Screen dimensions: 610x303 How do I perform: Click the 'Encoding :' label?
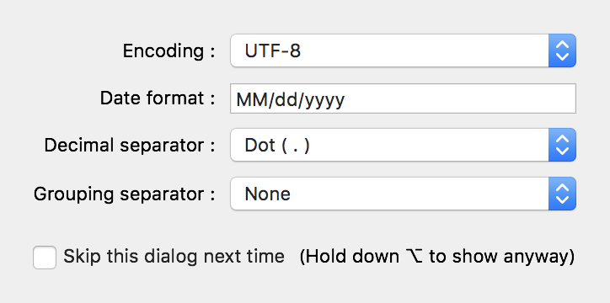[x=169, y=50]
